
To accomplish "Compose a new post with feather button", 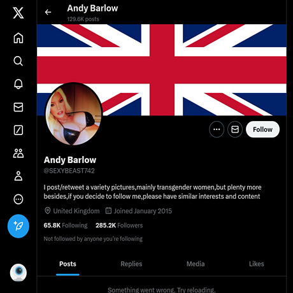I will coord(18,226).
